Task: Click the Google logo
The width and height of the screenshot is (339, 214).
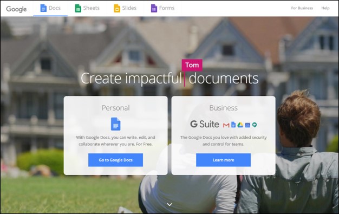Action: click(16, 9)
